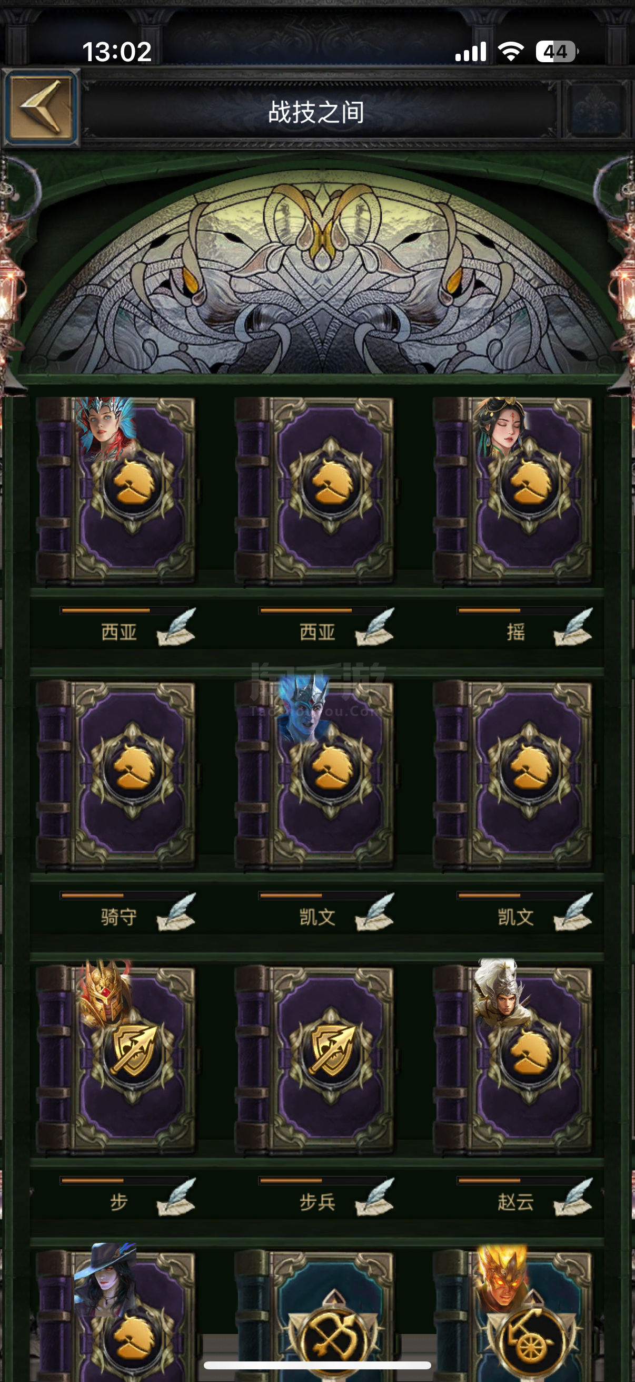
Task: Click quill edit icon beside 赵云
Action: click(x=573, y=1197)
